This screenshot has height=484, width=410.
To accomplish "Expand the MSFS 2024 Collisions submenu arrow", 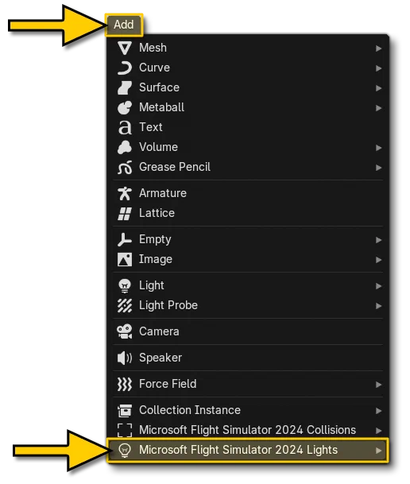I will coord(378,431).
